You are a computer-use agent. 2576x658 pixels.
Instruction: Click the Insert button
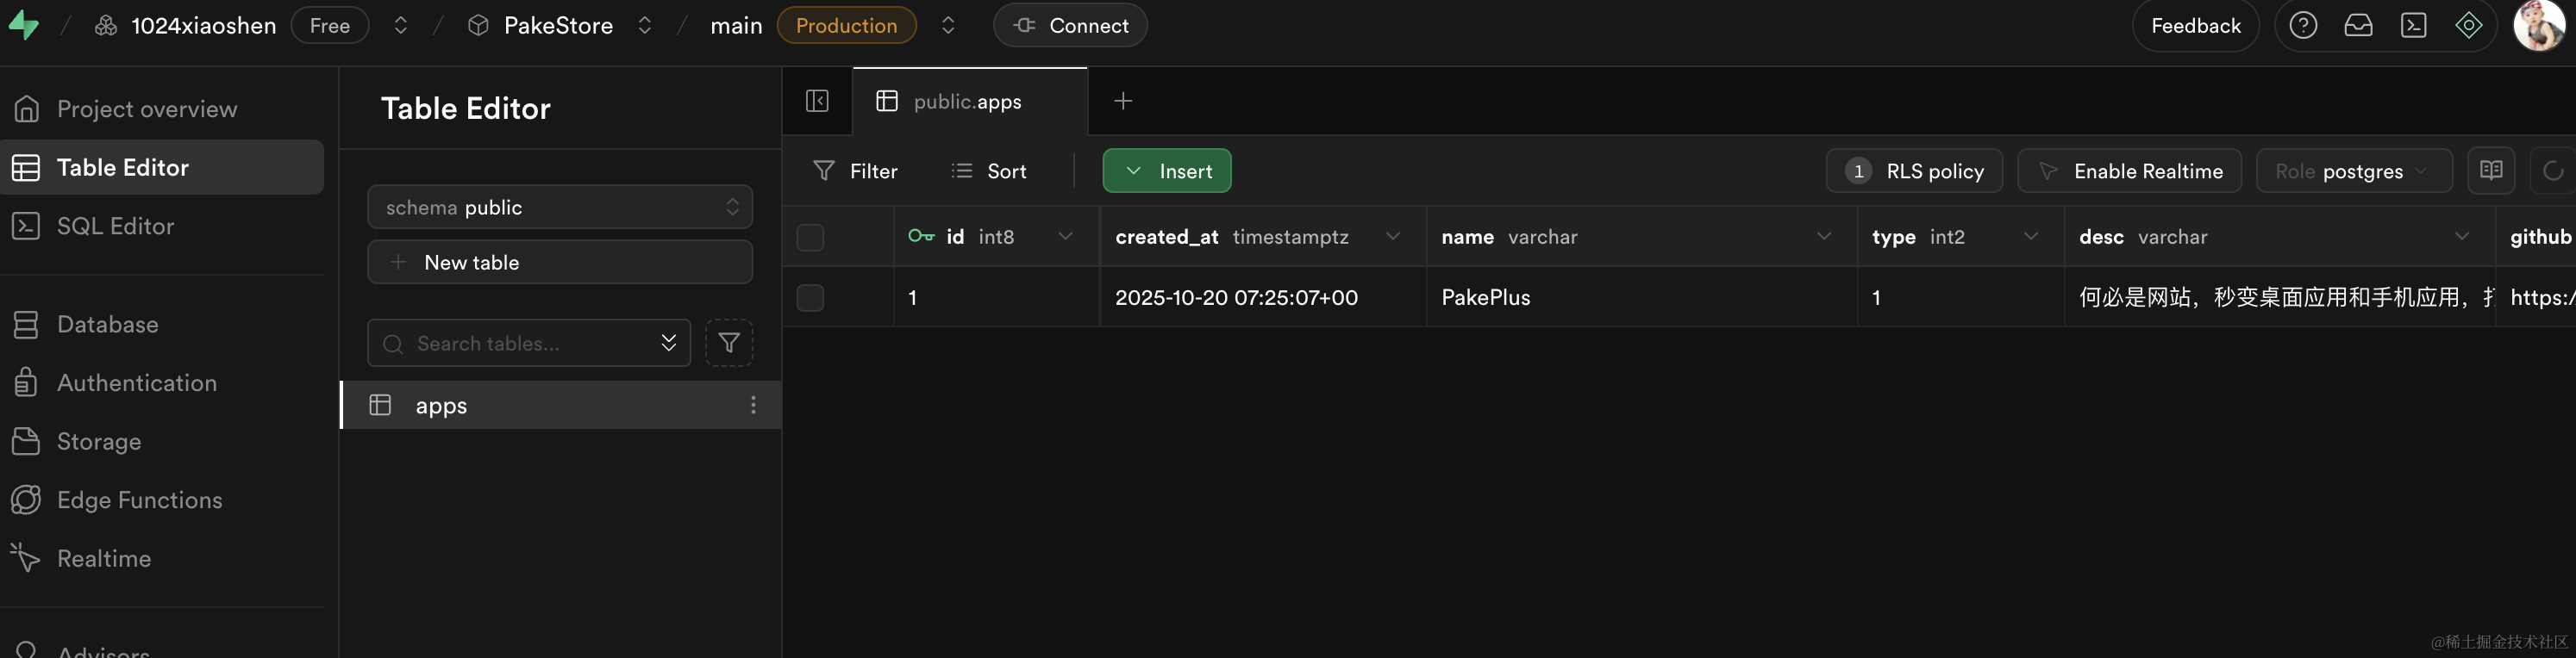1167,171
